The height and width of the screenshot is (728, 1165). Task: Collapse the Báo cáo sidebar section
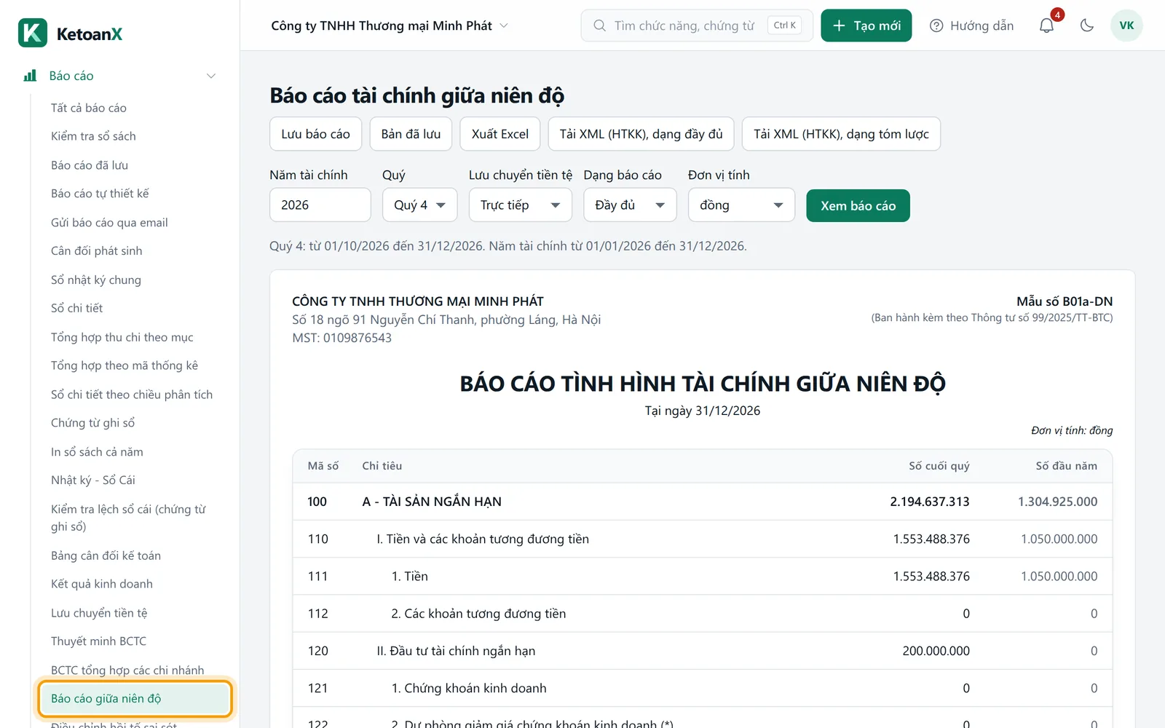[211, 76]
